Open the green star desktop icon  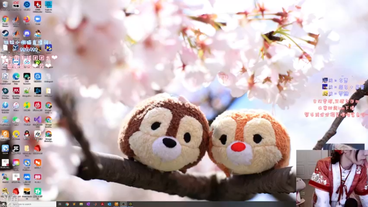[x=38, y=191]
